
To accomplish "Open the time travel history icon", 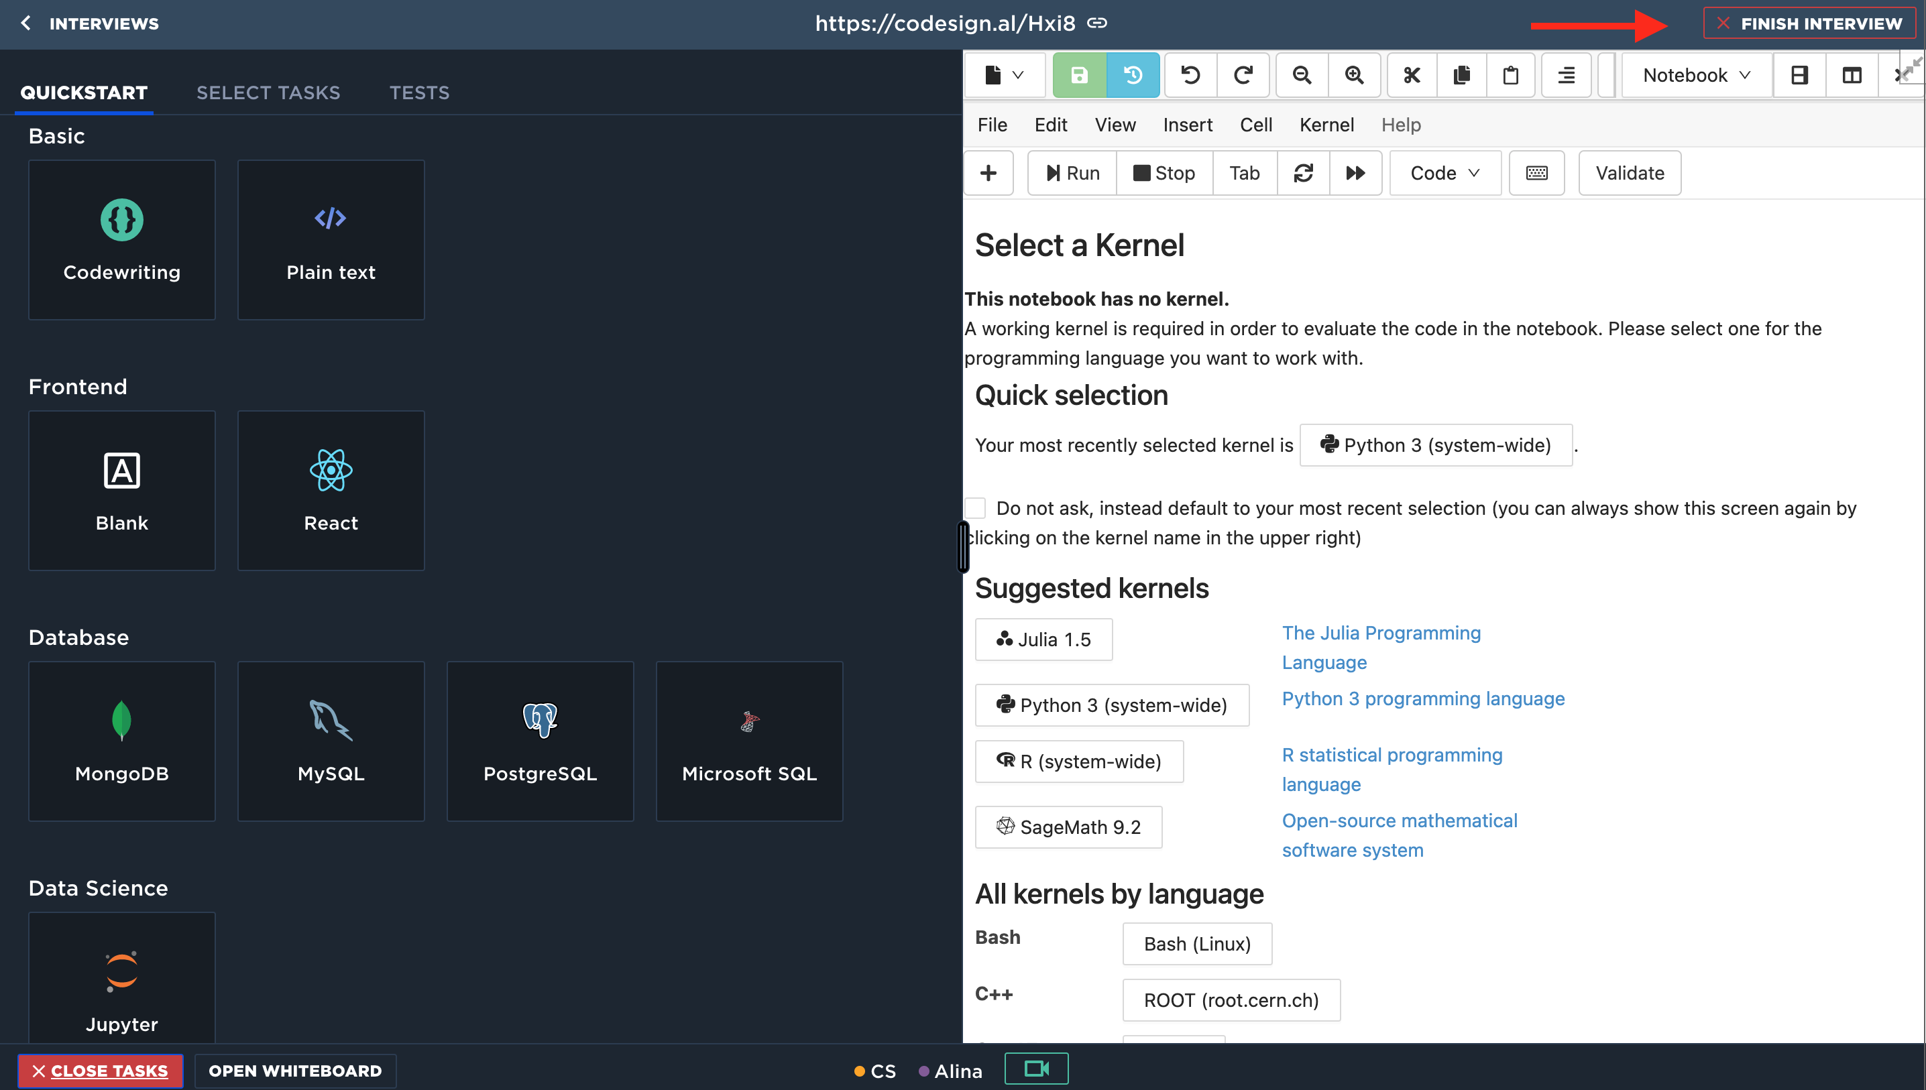I will click(x=1133, y=75).
